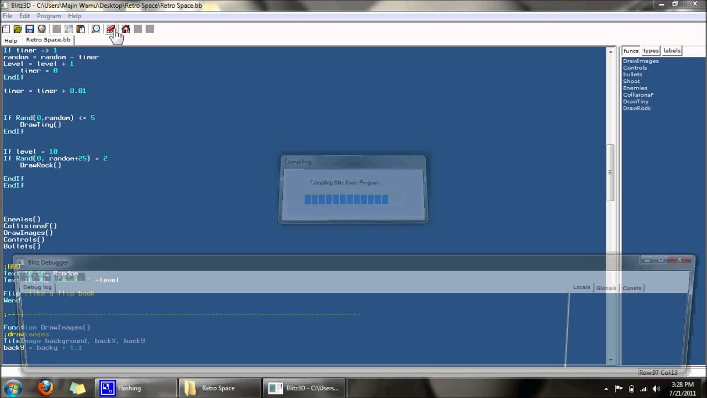Show hidden system tray icons
Screen dimensions: 707x398
click(606, 389)
